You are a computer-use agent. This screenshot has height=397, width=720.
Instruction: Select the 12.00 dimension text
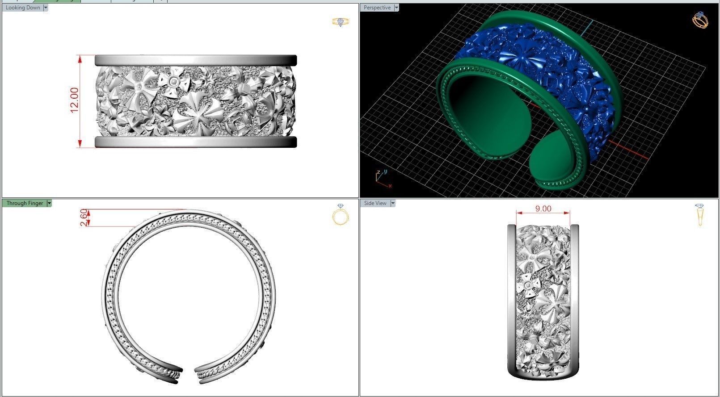74,100
